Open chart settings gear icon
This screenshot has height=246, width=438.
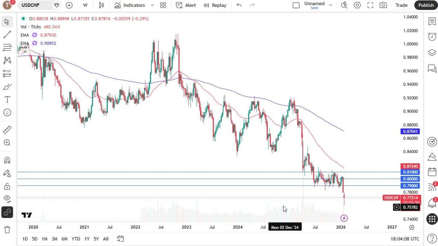[357, 5]
